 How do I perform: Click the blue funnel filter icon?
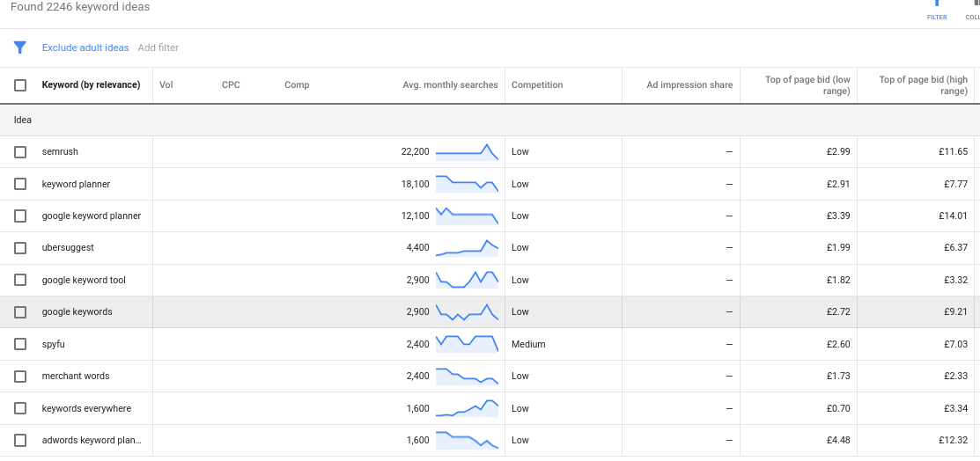coord(20,48)
